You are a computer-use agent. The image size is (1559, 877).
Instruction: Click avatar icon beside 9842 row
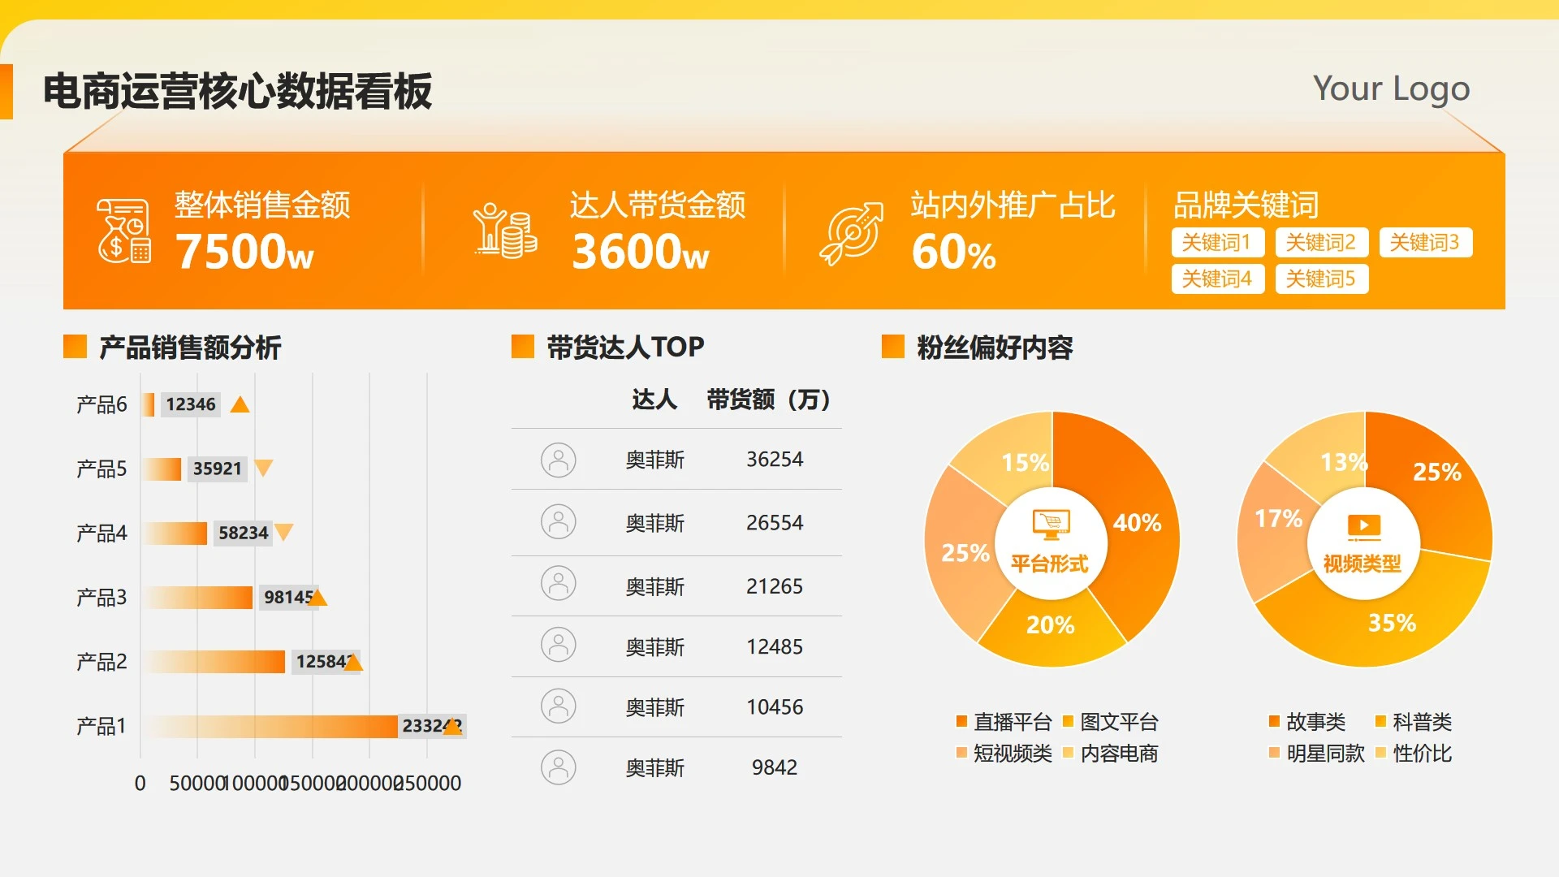(559, 767)
